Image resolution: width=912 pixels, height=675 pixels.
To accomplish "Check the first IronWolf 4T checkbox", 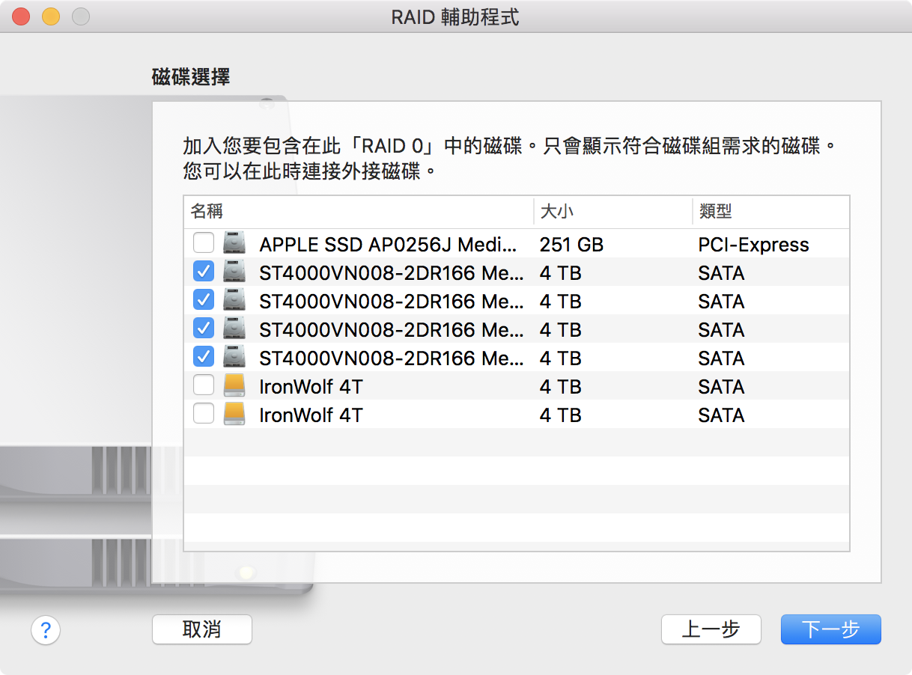I will (204, 386).
